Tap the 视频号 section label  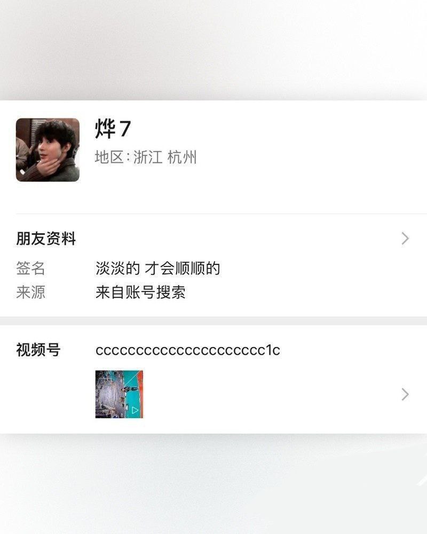click(x=38, y=350)
